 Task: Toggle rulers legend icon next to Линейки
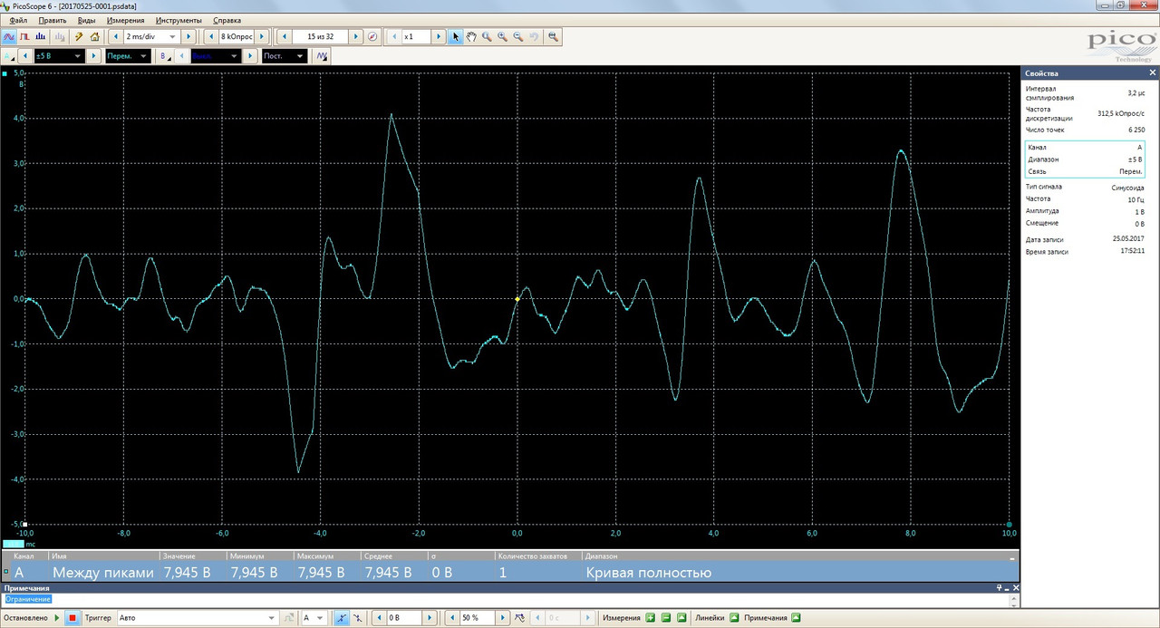coord(733,618)
